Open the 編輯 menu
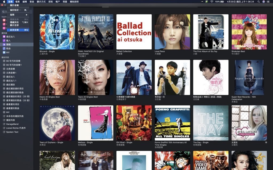Viewport: 273px width, 170px height. click(x=25, y=2)
